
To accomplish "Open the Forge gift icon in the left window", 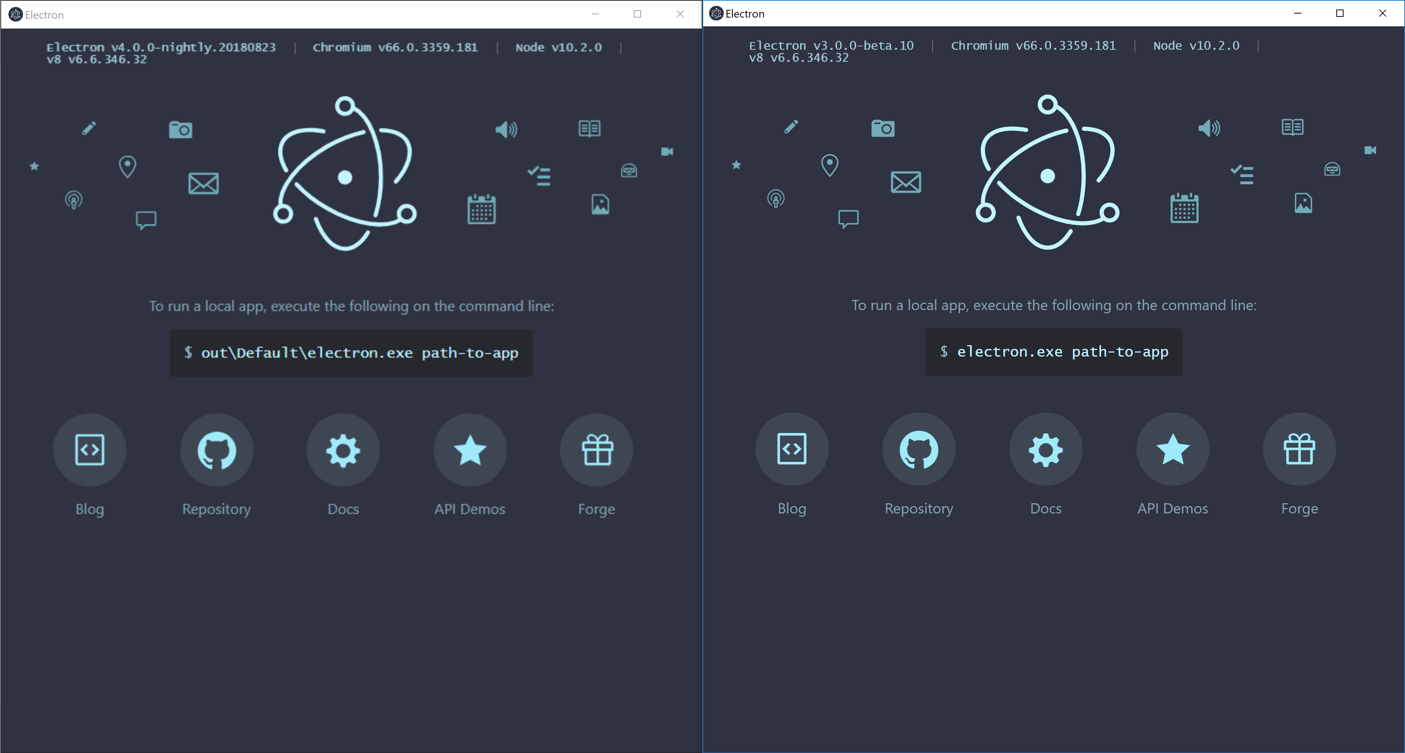I will point(597,450).
